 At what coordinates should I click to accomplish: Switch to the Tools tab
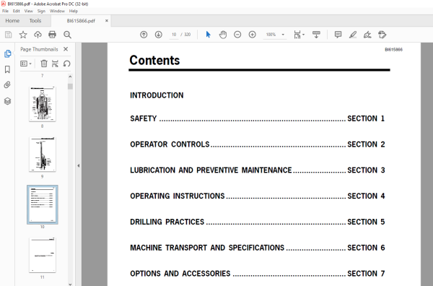pos(35,21)
